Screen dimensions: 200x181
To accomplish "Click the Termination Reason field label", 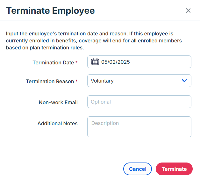I will [50, 81].
